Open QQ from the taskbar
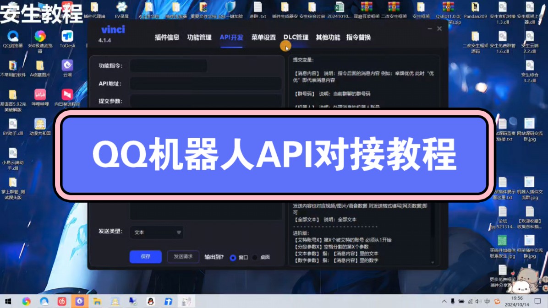 (150, 301)
